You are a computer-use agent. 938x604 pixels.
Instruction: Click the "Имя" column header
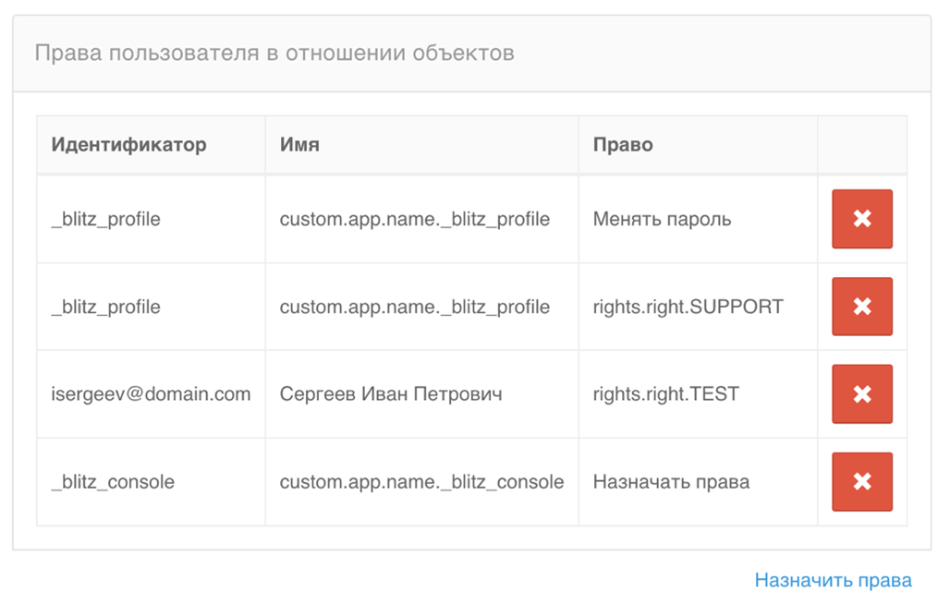pos(299,145)
